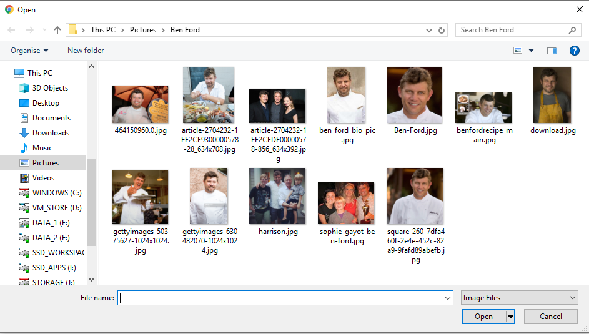Open Downloads folder in sidebar
Screen dimensions: 589x334
[x=51, y=133]
